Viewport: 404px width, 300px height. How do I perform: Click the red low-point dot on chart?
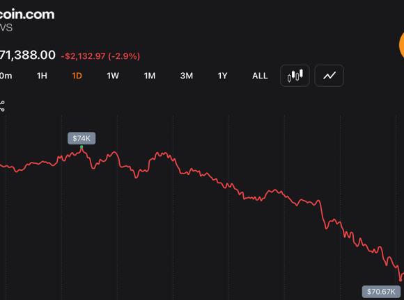(401, 280)
